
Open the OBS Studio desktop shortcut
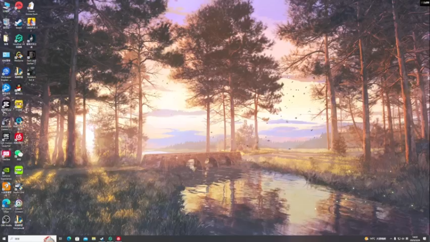coord(6,221)
